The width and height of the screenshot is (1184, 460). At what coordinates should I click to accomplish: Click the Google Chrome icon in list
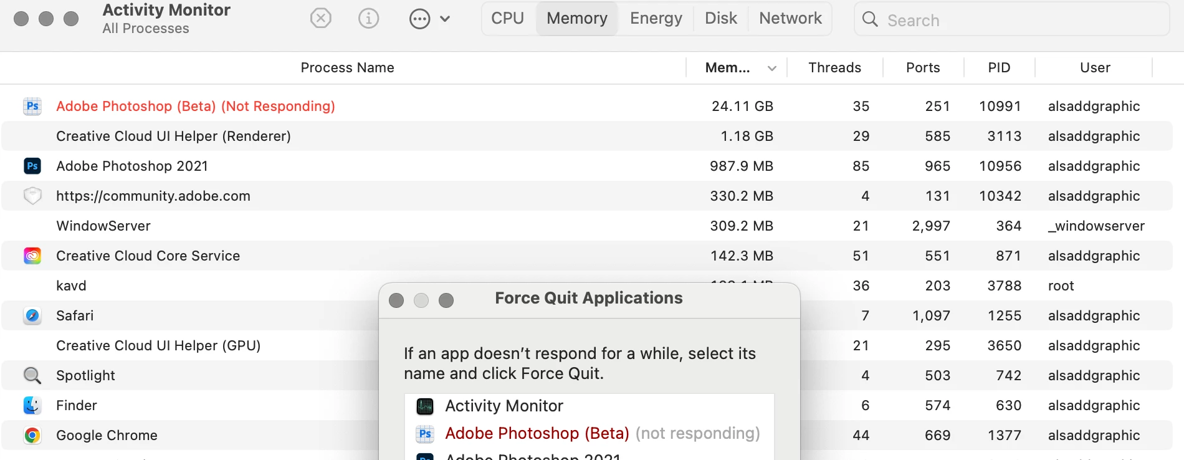[x=32, y=435]
